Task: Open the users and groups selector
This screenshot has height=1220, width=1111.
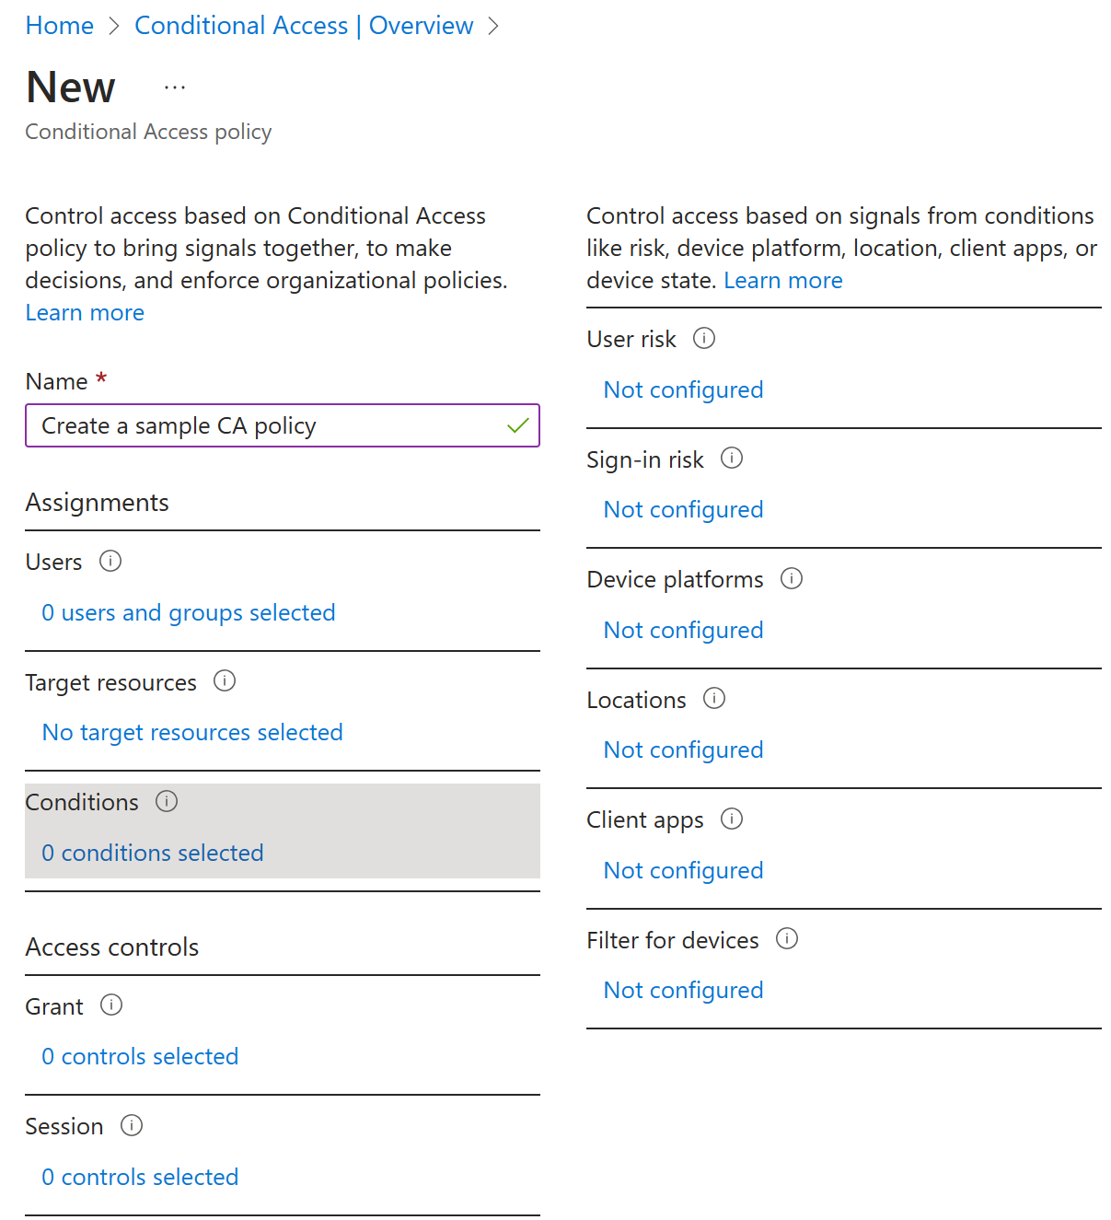Action: (x=188, y=612)
